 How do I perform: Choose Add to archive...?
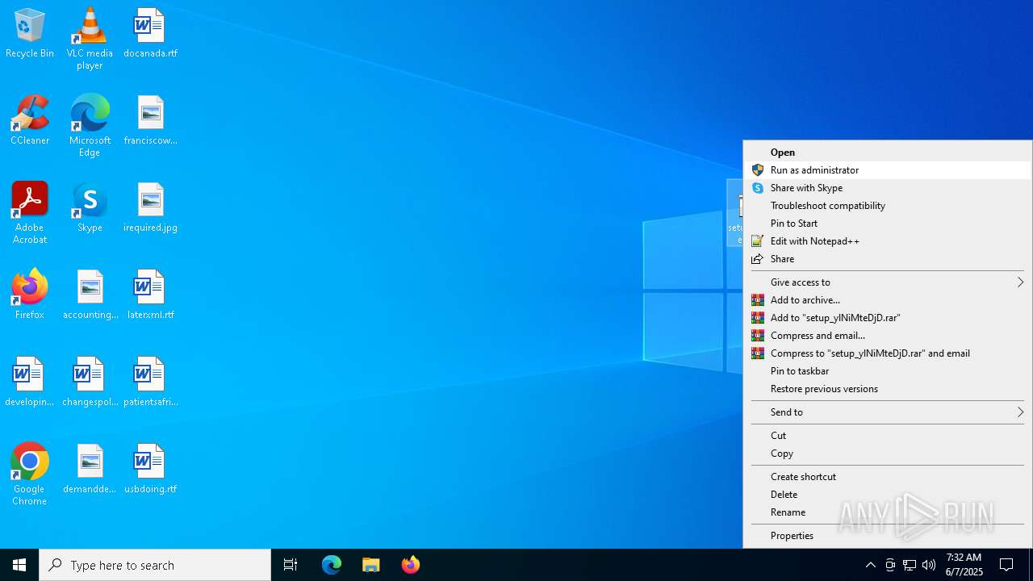point(888,300)
